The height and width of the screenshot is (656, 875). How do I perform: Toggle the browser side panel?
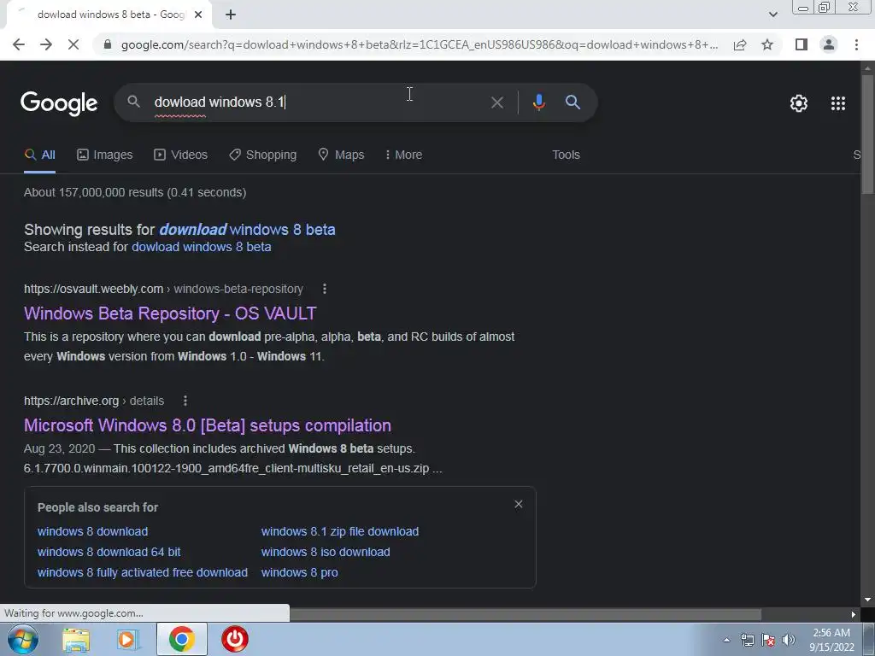pos(802,44)
